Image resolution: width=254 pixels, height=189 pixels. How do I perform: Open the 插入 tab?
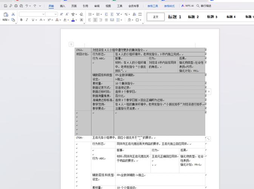pyautogui.click(x=63, y=6)
